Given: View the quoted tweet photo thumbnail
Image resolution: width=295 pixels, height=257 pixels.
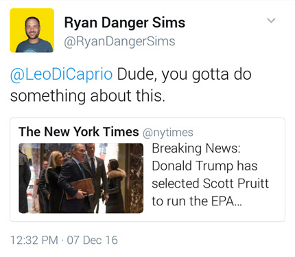Looking at the screenshot, I should 81,178.
